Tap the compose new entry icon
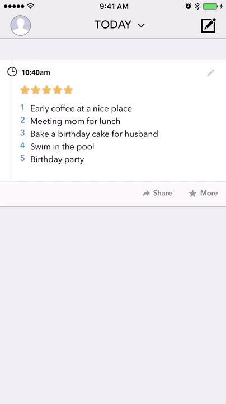 tap(208, 25)
